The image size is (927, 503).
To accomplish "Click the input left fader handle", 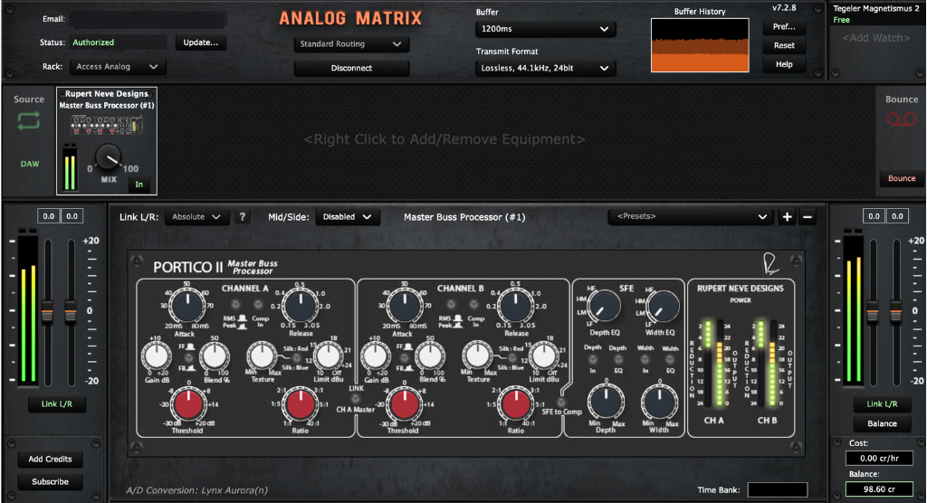I will pos(47,311).
